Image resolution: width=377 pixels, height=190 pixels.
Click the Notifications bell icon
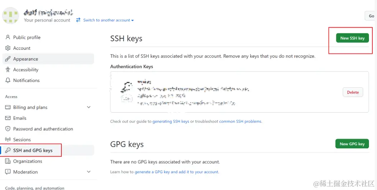tap(8, 80)
